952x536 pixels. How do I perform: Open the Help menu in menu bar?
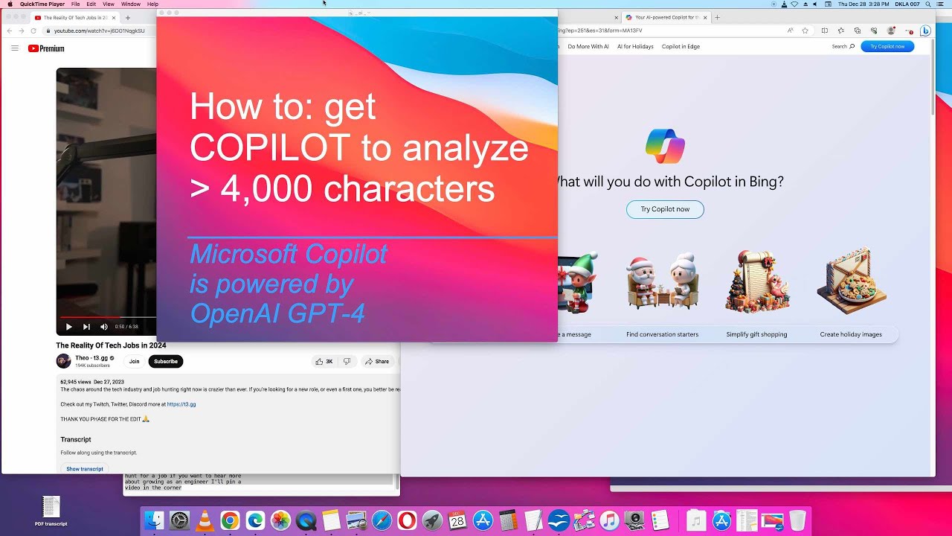click(x=152, y=4)
